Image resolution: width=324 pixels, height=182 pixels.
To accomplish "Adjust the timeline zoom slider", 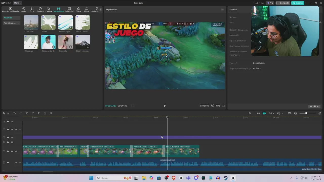I will (x=306, y=113).
